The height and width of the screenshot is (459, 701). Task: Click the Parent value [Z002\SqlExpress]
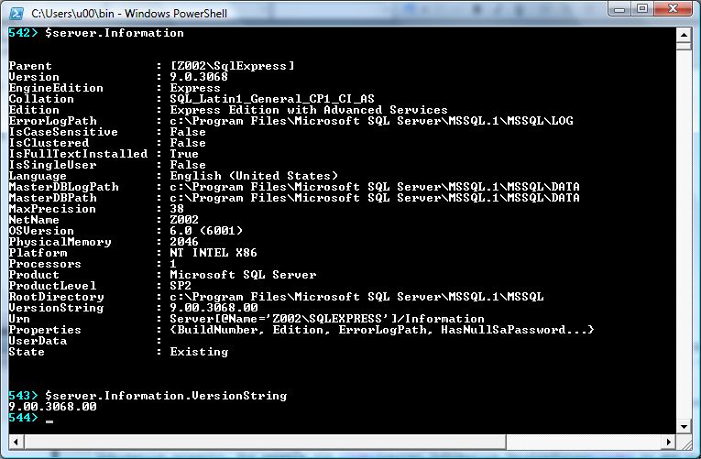(232, 66)
